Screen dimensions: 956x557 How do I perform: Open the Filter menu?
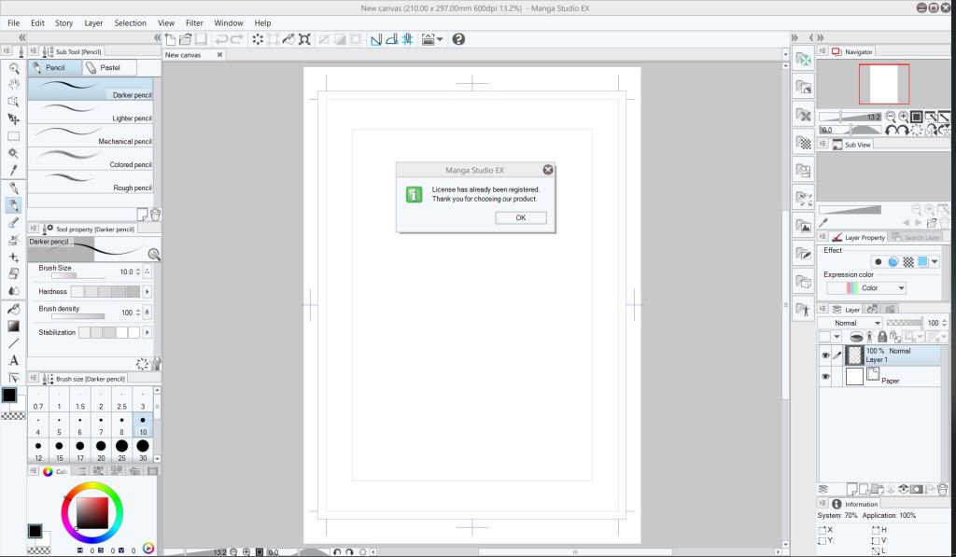point(194,22)
